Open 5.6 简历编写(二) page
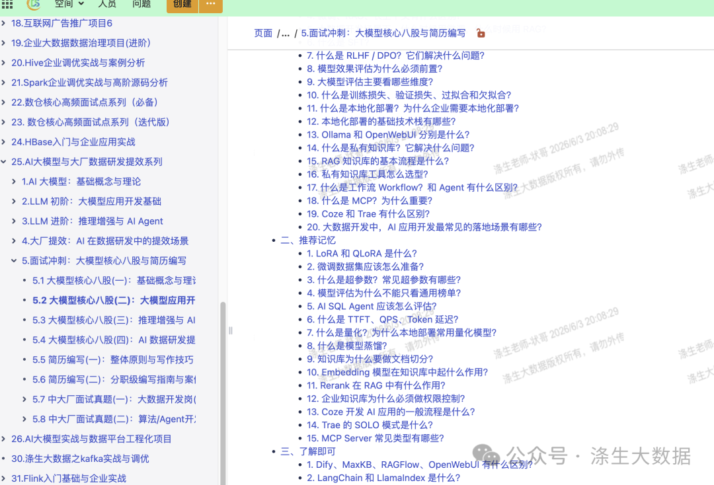This screenshot has height=485, width=714. click(114, 379)
